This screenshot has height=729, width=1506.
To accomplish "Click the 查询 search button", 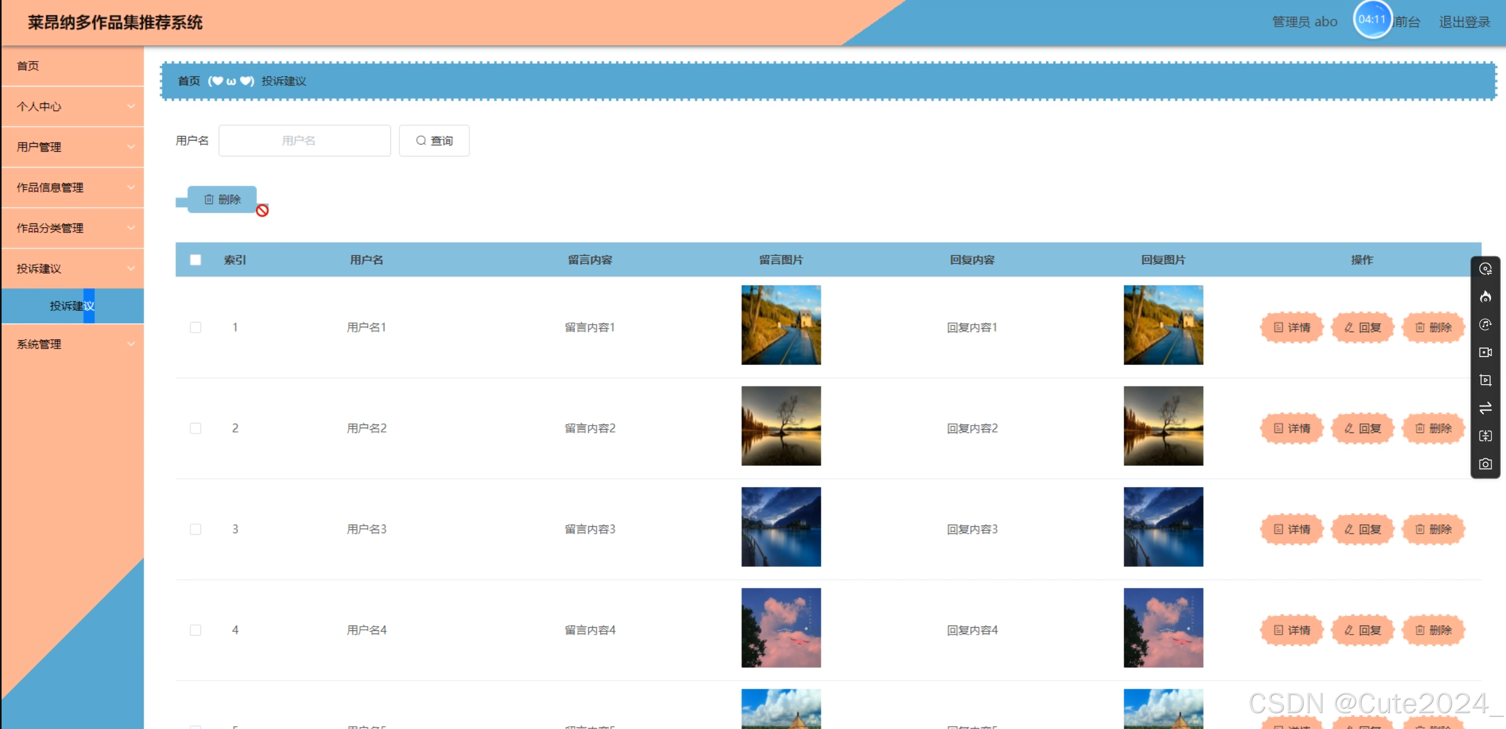I will click(x=434, y=140).
